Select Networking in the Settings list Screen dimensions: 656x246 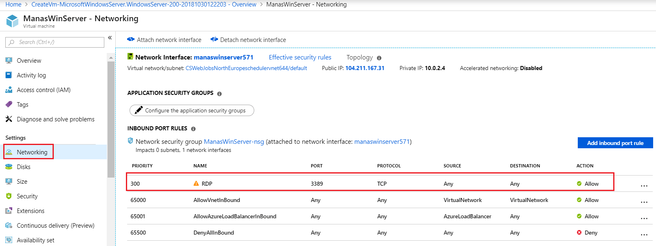click(32, 152)
